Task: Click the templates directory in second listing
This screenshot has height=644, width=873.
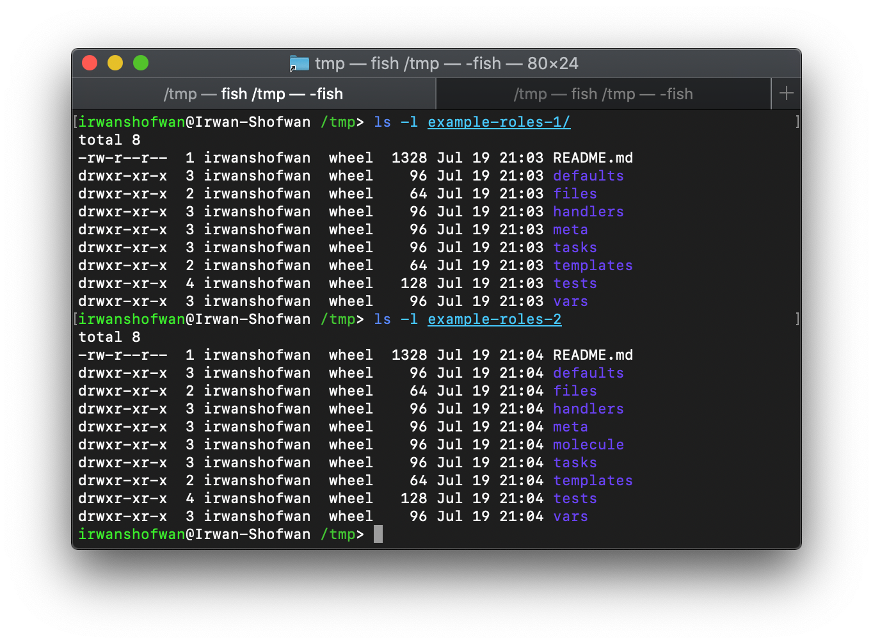Action: click(x=593, y=480)
